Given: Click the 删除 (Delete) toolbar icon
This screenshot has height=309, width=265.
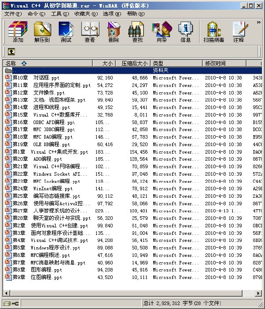Looking at the screenshot, I should [114, 32].
